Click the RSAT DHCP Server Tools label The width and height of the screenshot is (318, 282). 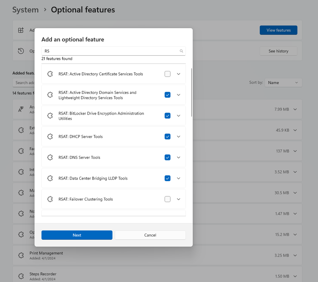coord(81,137)
